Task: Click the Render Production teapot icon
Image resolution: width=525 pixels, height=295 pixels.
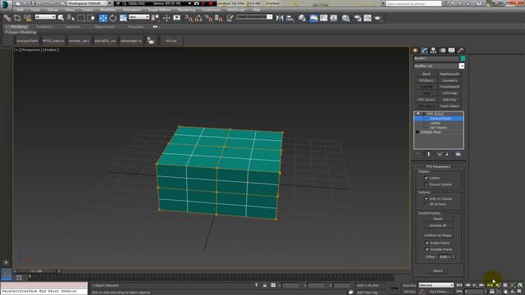Action: pos(377,18)
